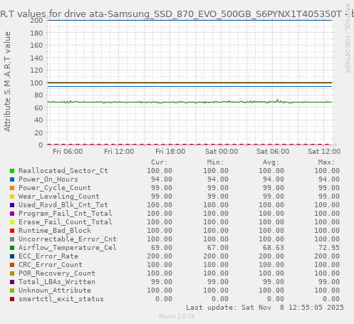Click the Attribute S.M.A.R.T value axis title
This screenshot has width=354, height=324.
(7, 82)
